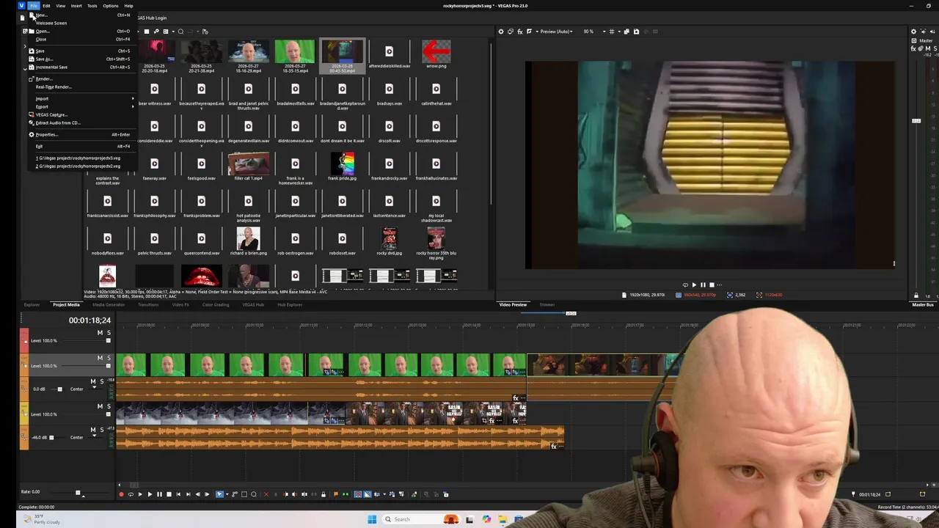
Task: Click the Record button on transport bar
Action: pyautogui.click(x=121, y=494)
